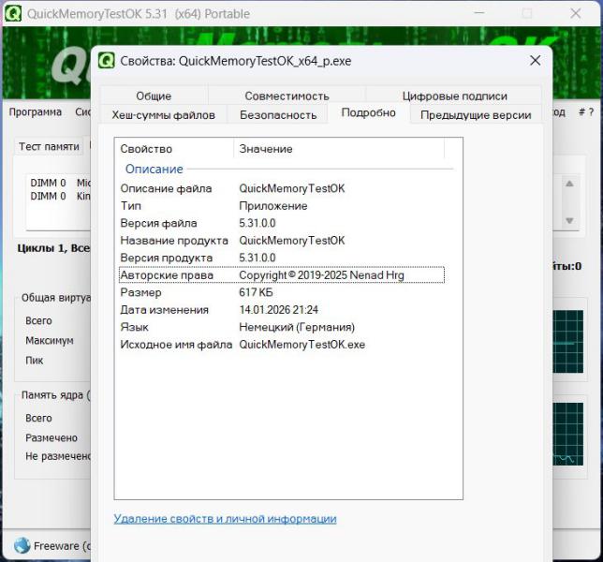Image resolution: width=603 pixels, height=562 pixels.
Task: Open the Программа menu
Action: click(x=36, y=112)
